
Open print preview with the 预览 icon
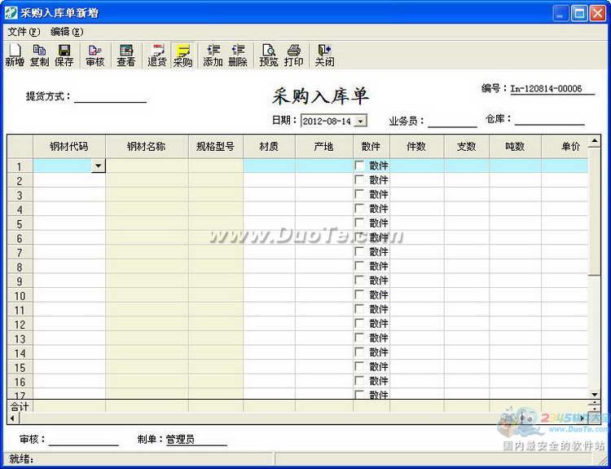tap(269, 55)
